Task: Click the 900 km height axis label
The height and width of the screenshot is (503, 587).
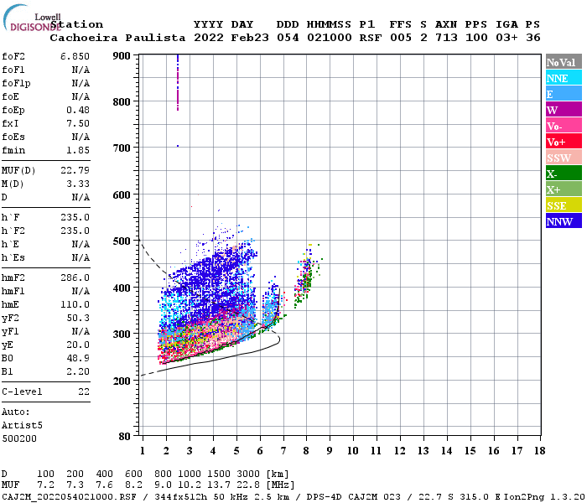Action: 122,56
